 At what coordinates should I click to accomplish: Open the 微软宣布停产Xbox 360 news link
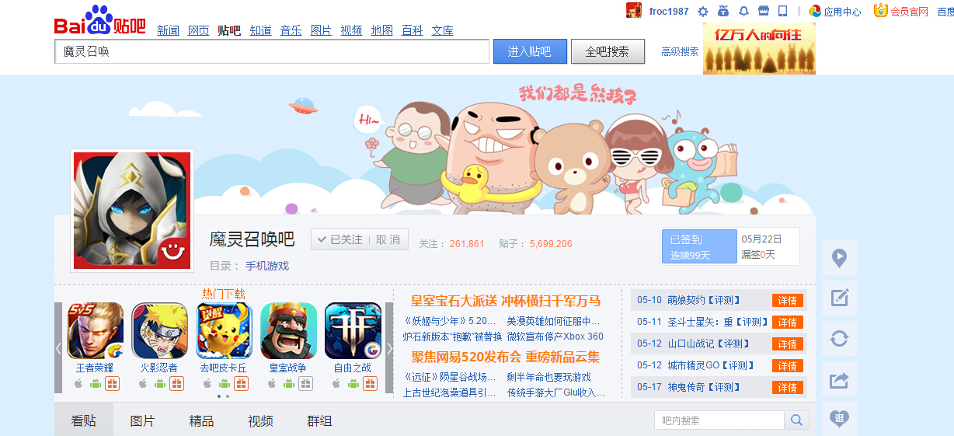(555, 337)
